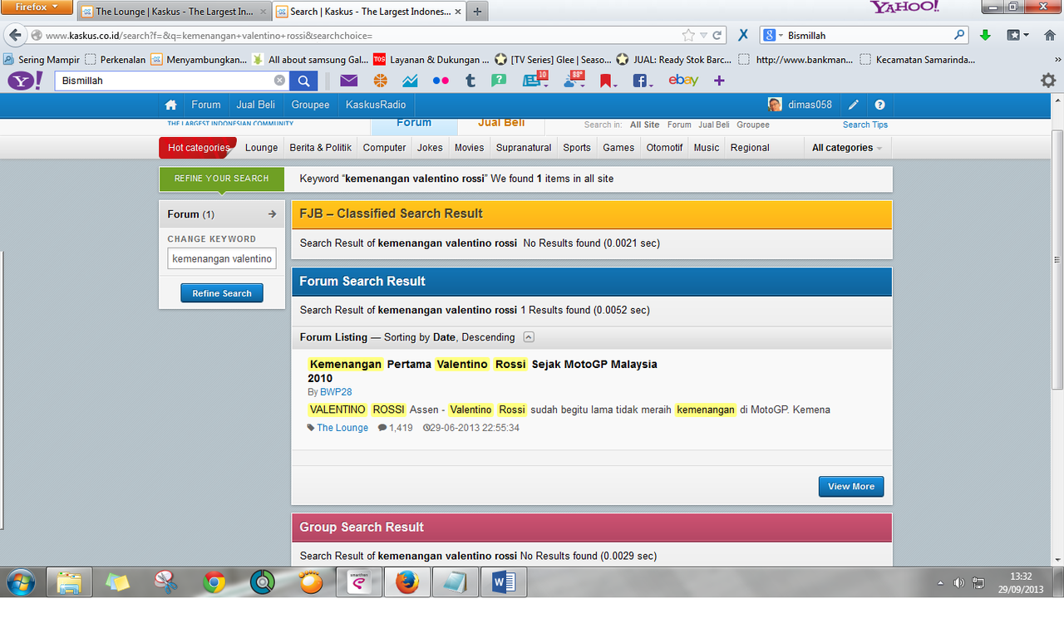Click the Facebook icon in Yahoo toolbar

click(x=641, y=81)
